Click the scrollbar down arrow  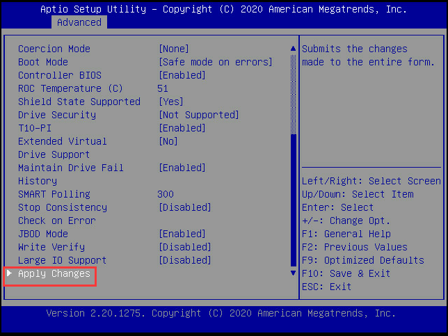pos(293,273)
